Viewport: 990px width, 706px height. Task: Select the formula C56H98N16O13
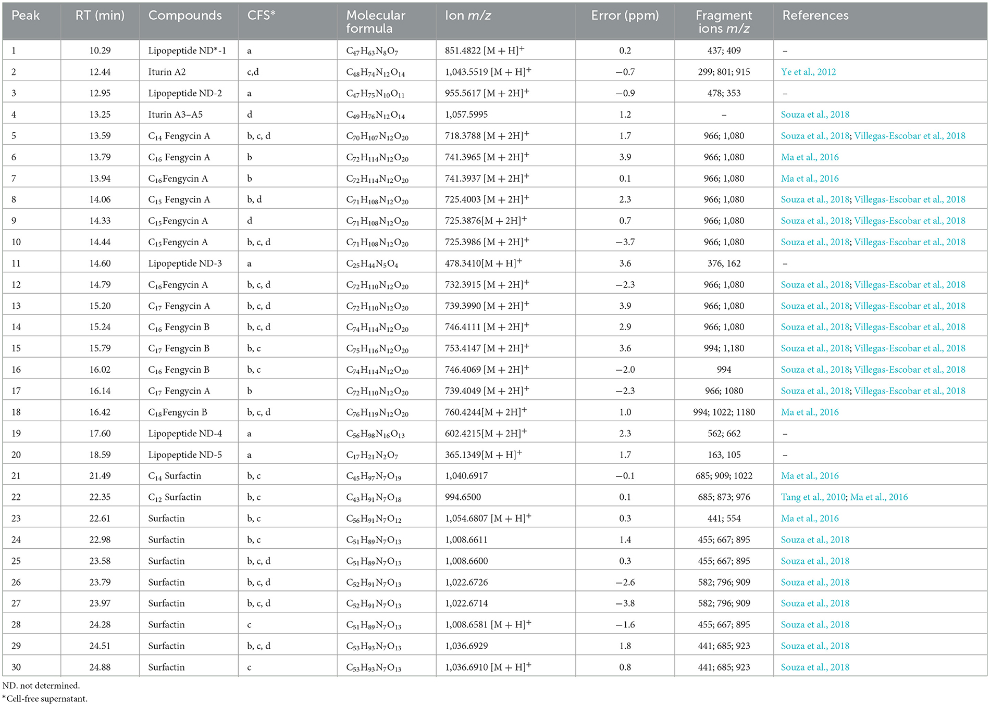click(x=375, y=434)
